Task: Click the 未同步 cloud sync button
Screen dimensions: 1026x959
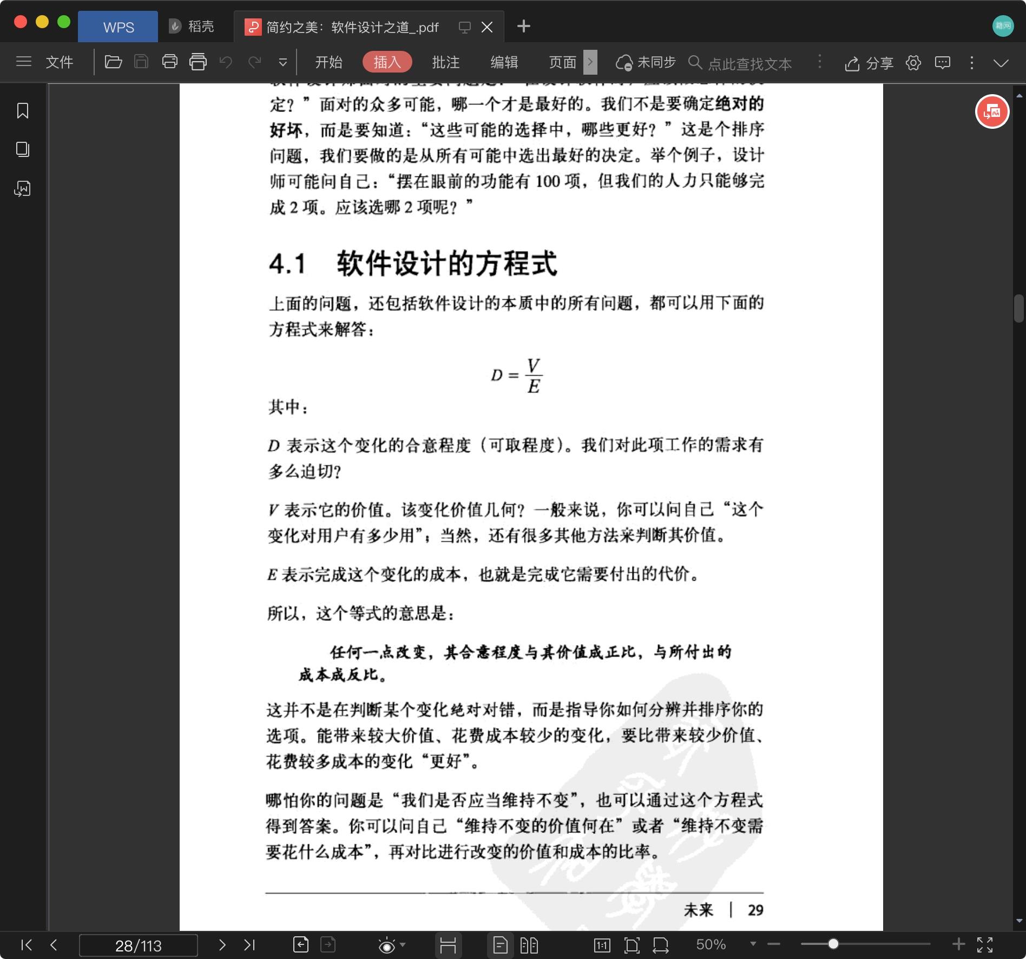Action: (x=646, y=62)
